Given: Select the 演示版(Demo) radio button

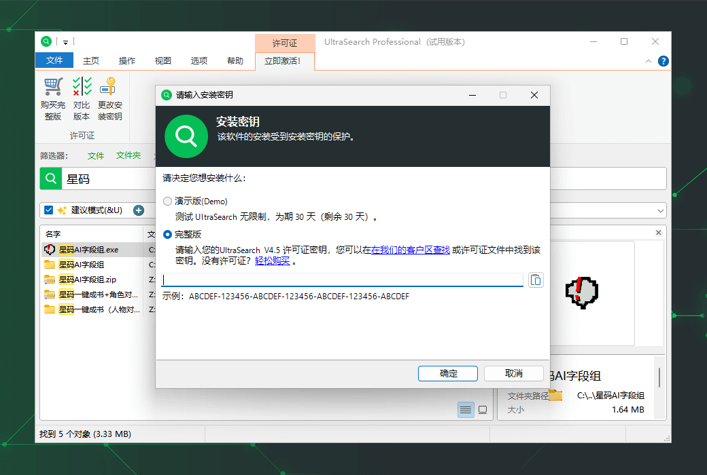Looking at the screenshot, I should coord(168,202).
